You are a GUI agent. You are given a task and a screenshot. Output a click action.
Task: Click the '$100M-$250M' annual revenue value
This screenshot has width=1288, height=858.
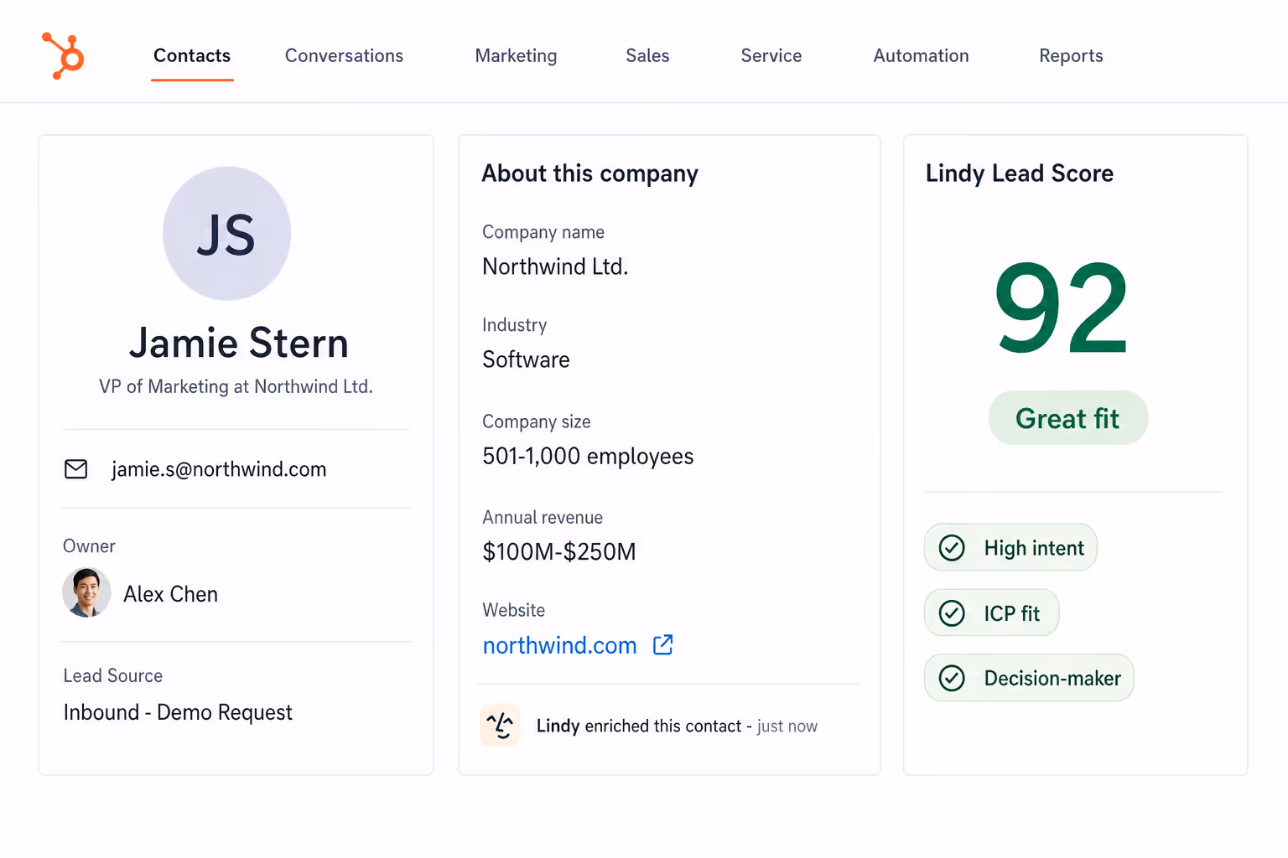click(x=559, y=551)
